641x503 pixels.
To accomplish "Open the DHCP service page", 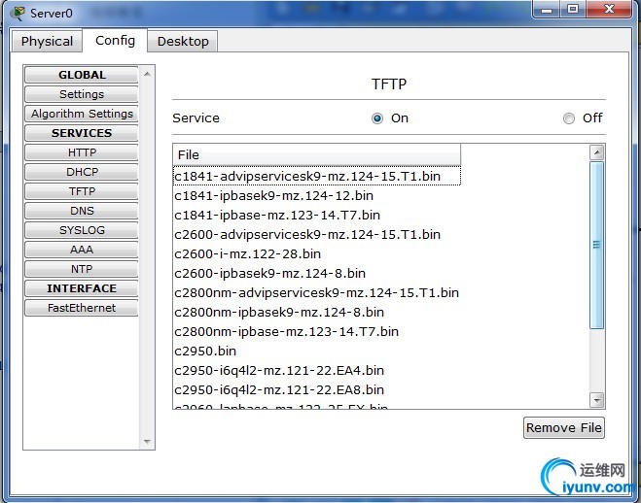I will click(82, 172).
